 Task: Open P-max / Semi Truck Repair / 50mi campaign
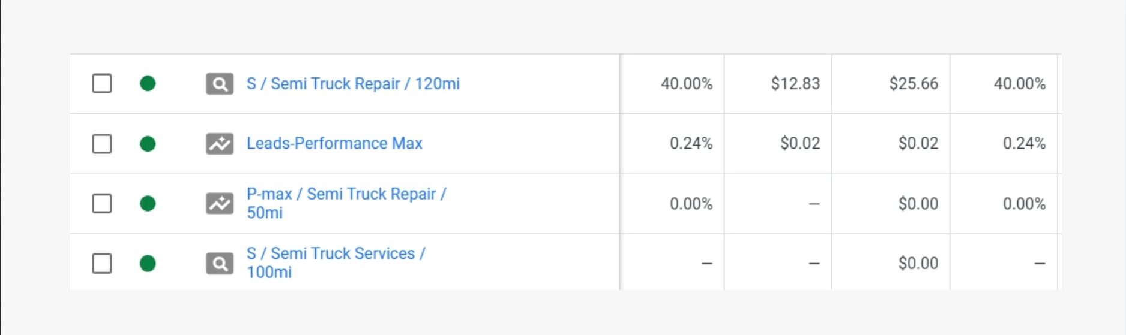pyautogui.click(x=346, y=195)
